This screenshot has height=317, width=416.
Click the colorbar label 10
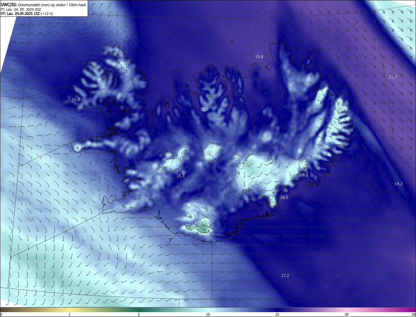point(208,314)
